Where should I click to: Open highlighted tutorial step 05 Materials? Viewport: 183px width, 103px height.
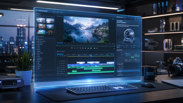pos(128,71)
